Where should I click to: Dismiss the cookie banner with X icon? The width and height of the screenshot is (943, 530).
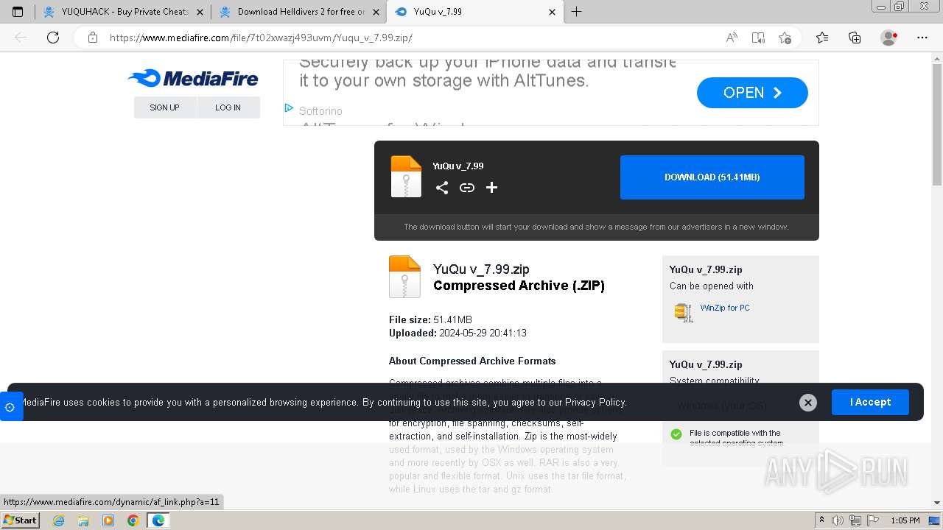tap(808, 403)
